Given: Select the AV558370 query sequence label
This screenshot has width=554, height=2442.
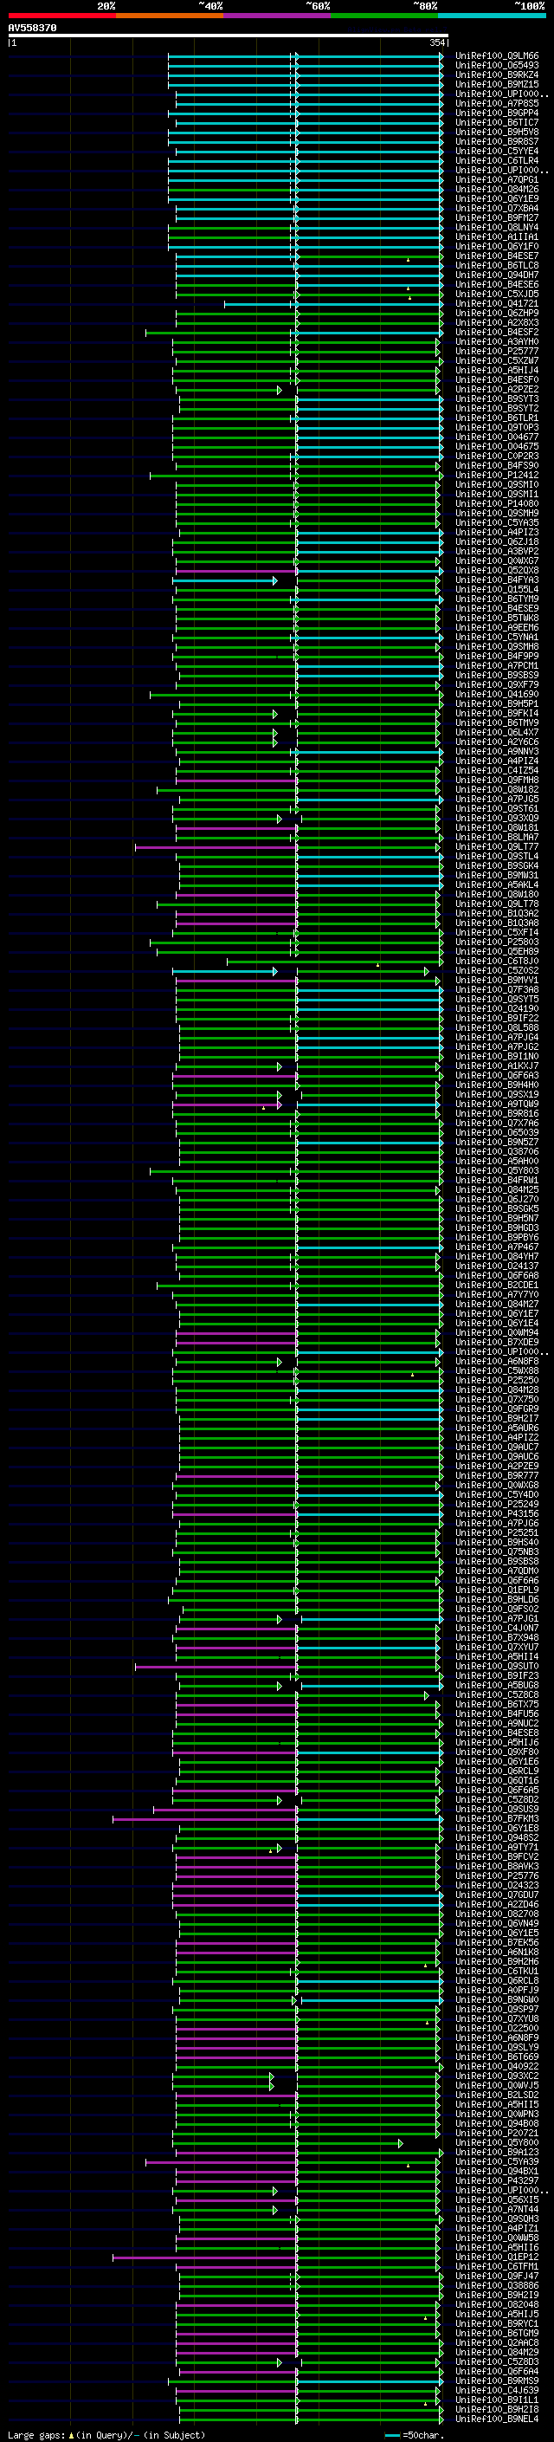Looking at the screenshot, I should (32, 28).
